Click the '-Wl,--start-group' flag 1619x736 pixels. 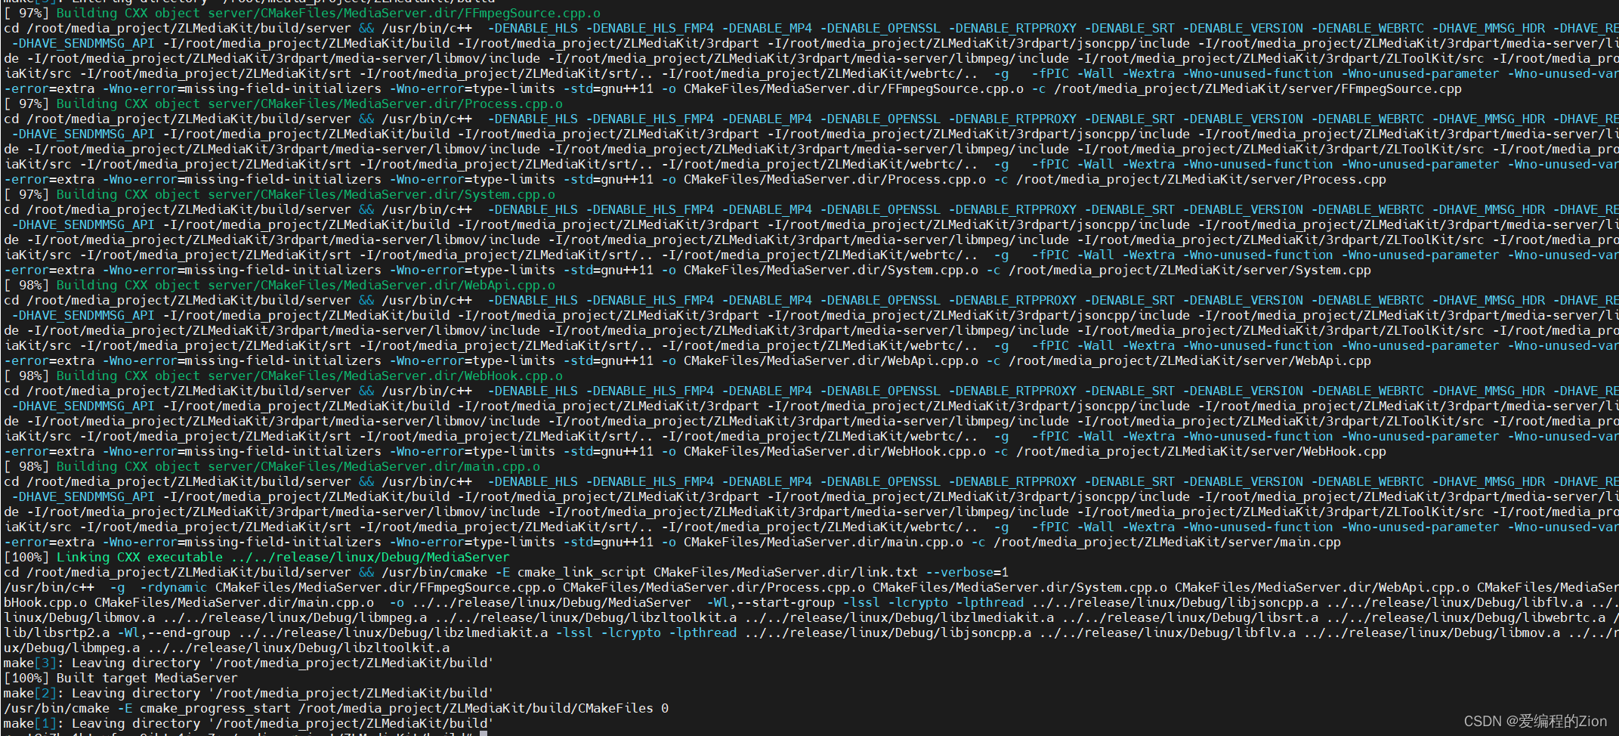pyautogui.click(x=771, y=602)
